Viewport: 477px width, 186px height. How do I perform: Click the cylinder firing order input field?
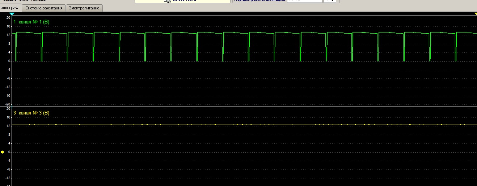tap(304, 1)
